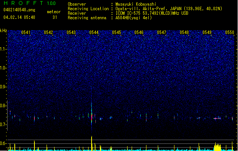The height and width of the screenshot is (151, 238).
Task: Select the A504HB(yagi 4el) antenna text
Action: (x=134, y=18)
